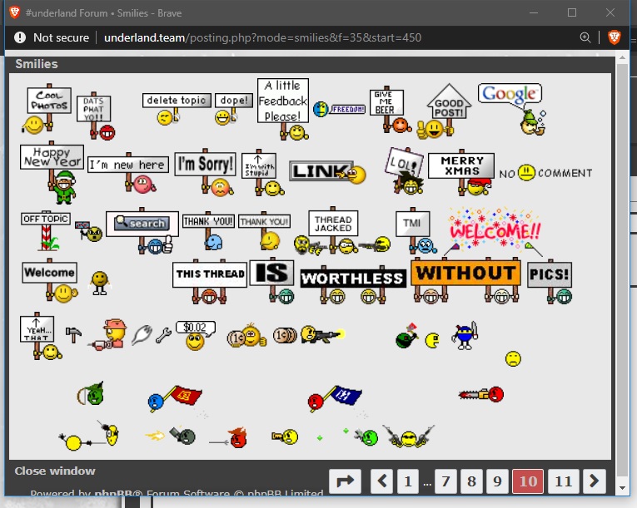This screenshot has height=508, width=637.
Task: Open Brave Shields lion icon
Action: point(614,37)
